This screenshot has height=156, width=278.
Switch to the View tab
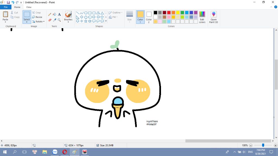coord(29,7)
